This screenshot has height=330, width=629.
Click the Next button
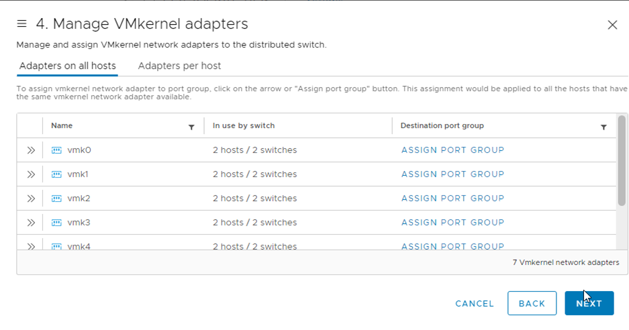tap(589, 303)
